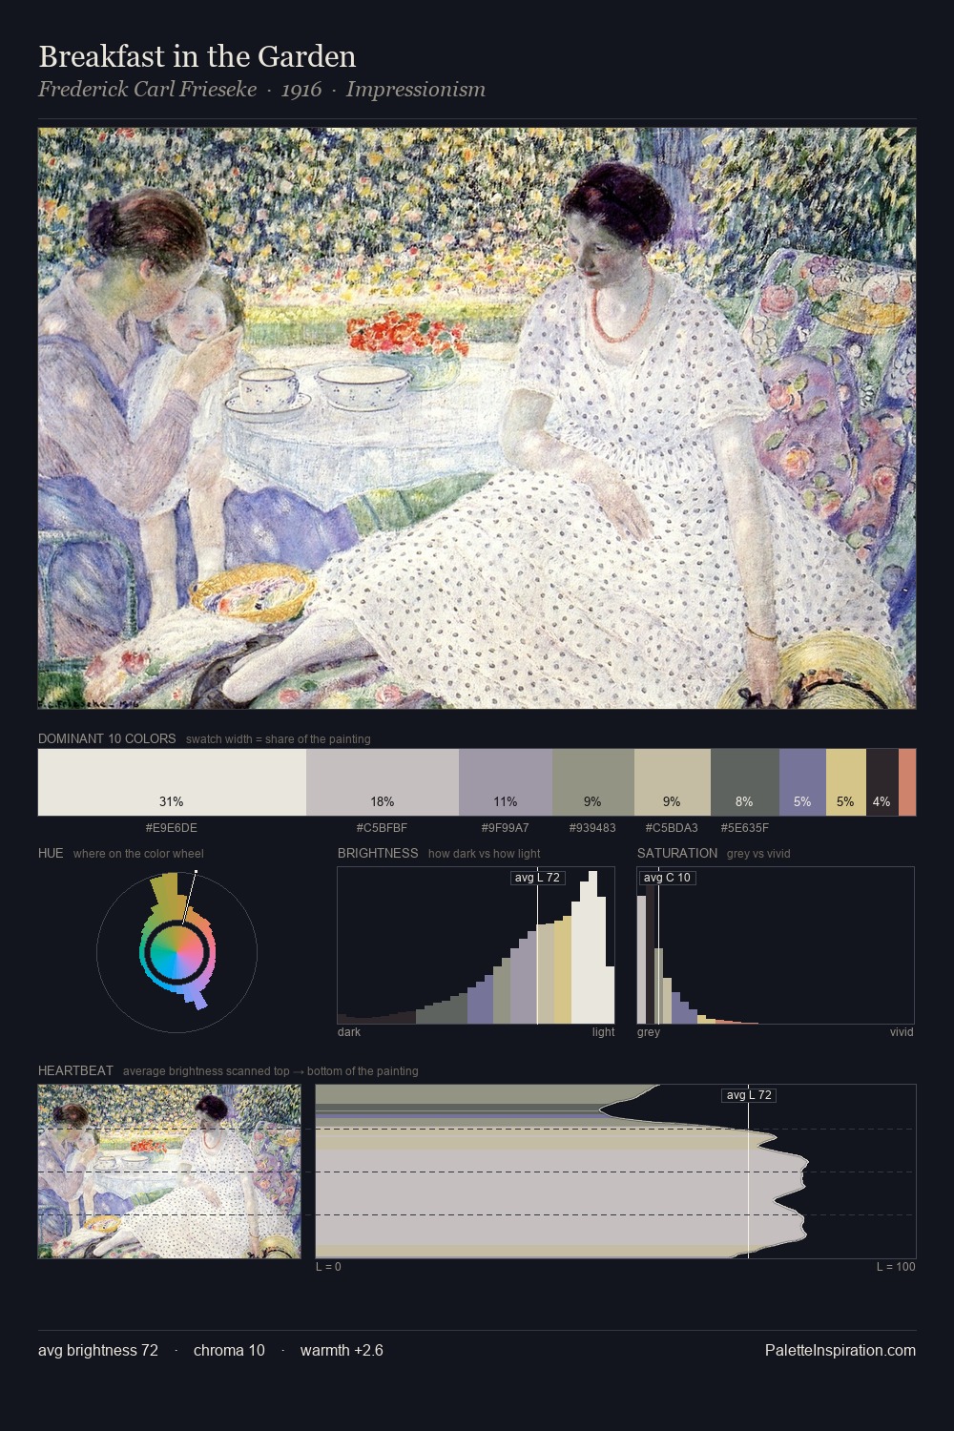Click the 8% dark grey-green swatch
Viewport: 954px width, 1431px height.
pos(745,782)
